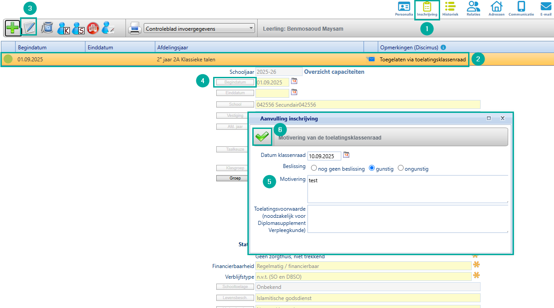Open the Relaties tab
Screen dimensions: 554x308
click(473, 9)
